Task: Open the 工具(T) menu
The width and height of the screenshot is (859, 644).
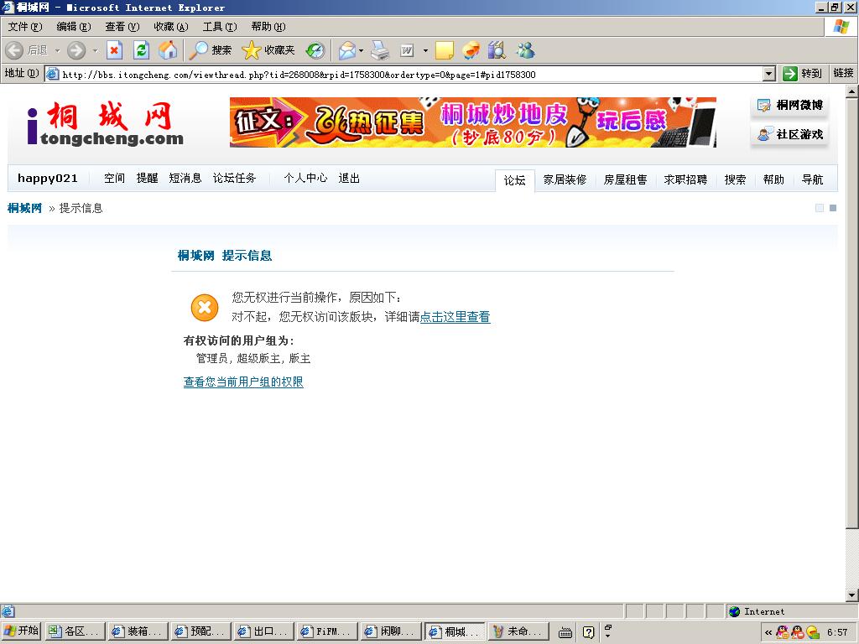Action: click(219, 27)
